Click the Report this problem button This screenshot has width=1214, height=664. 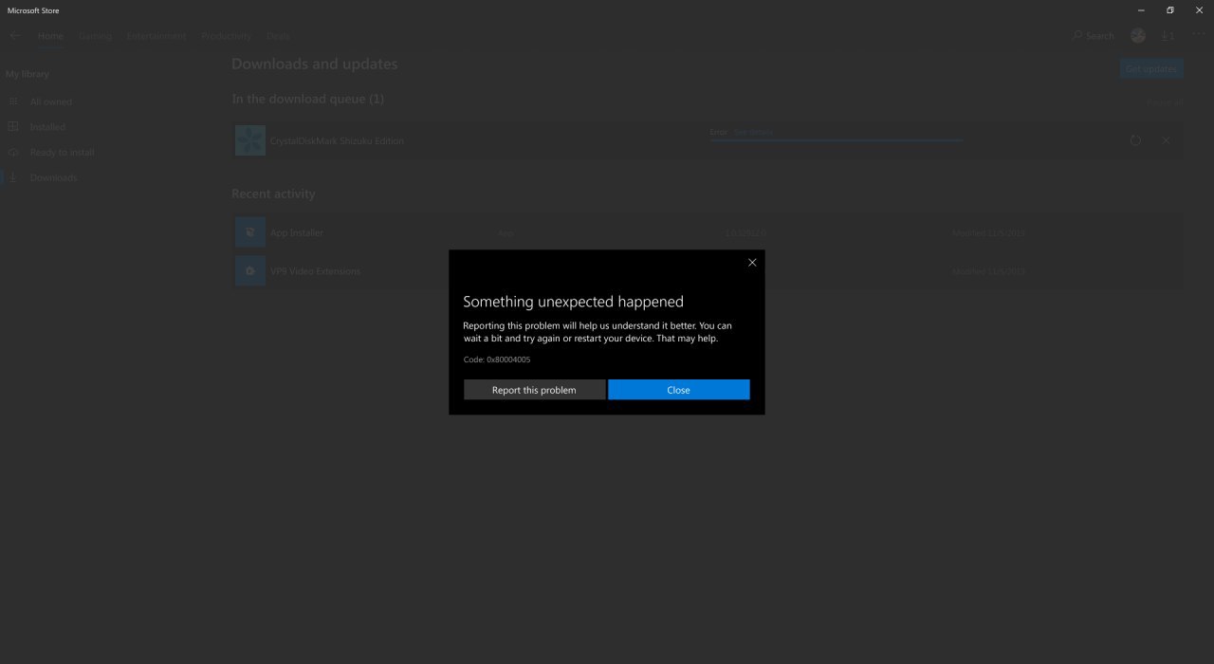click(534, 390)
